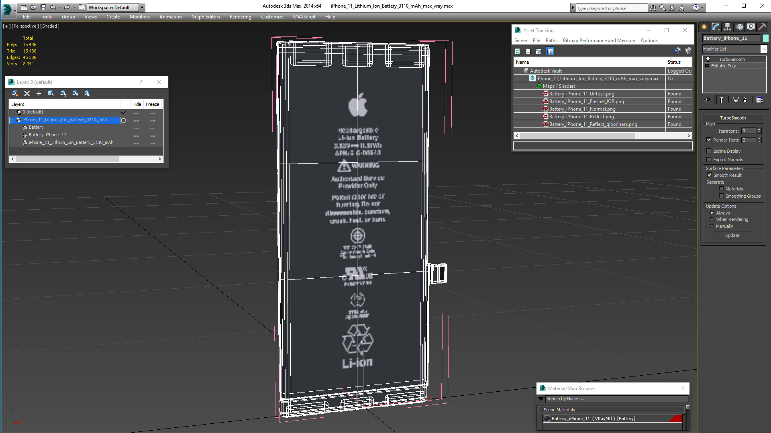The height and width of the screenshot is (433, 771).
Task: Select Always update option
Action: 712,213
